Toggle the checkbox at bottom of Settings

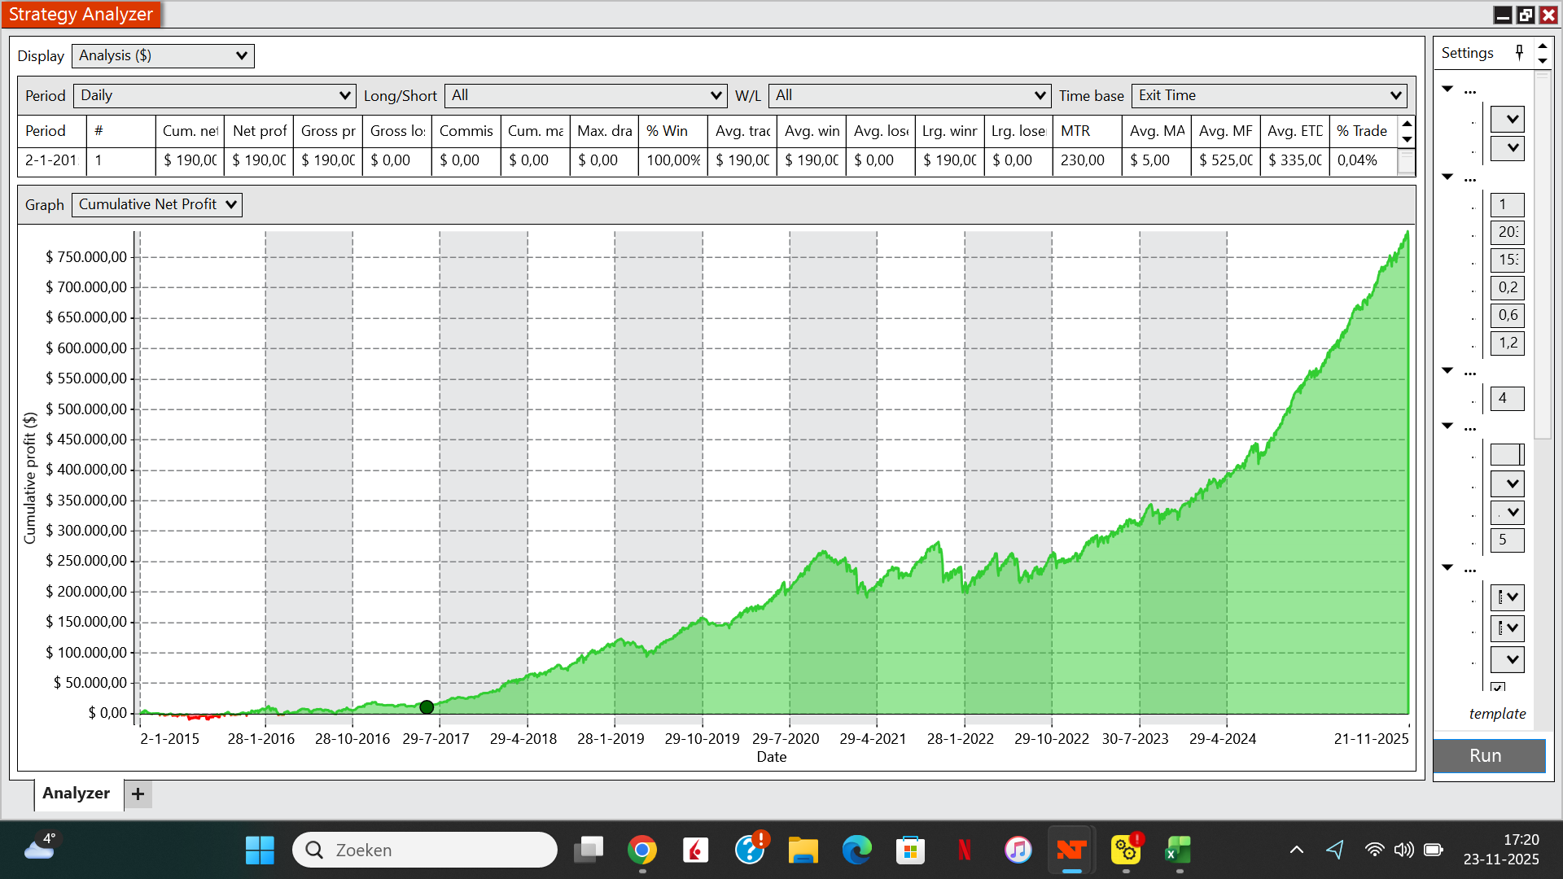click(1498, 688)
